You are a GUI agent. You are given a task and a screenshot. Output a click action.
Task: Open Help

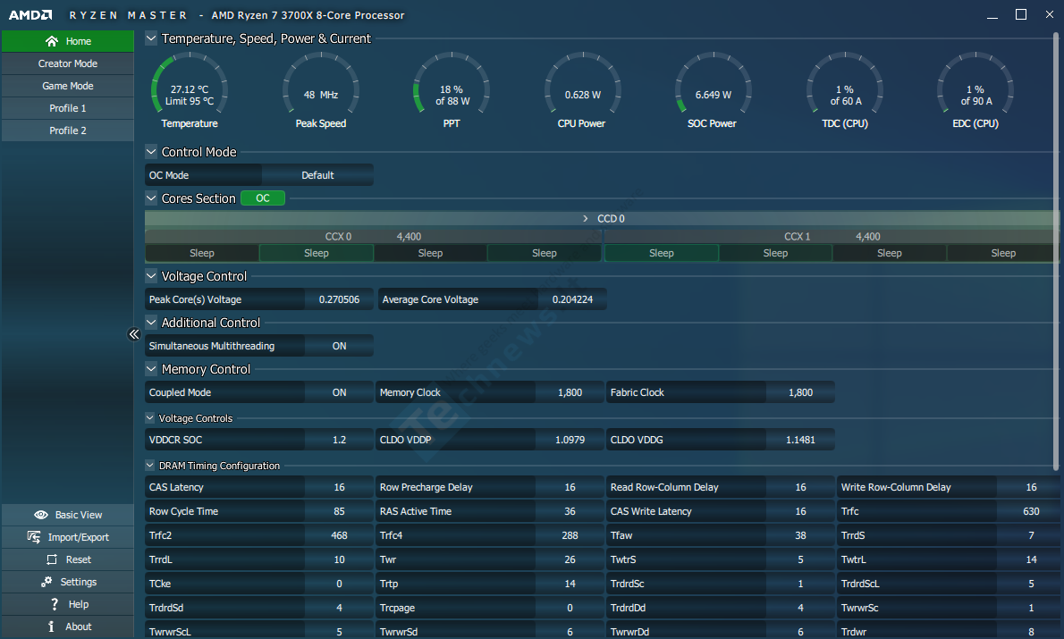[68, 604]
